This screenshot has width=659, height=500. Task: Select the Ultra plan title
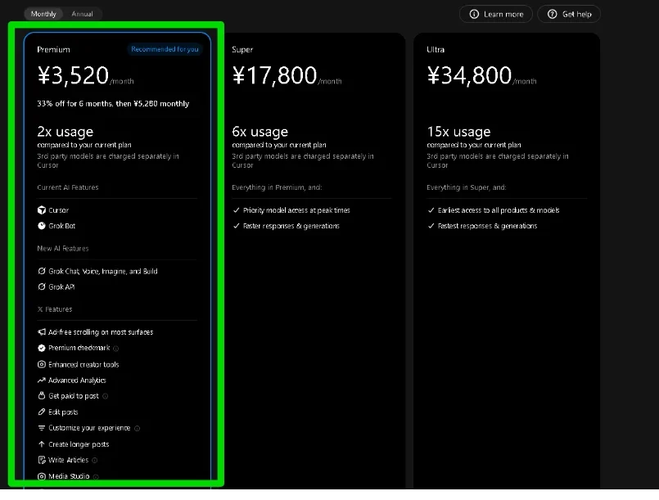click(x=436, y=50)
